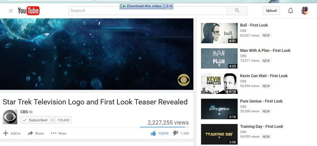Click the magnifying glass search button
This screenshot has width=317, height=146.
point(237,11)
